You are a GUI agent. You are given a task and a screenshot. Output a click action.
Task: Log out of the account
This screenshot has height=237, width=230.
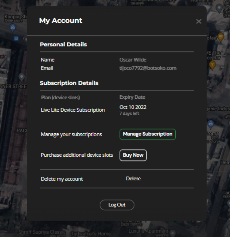[117, 205]
